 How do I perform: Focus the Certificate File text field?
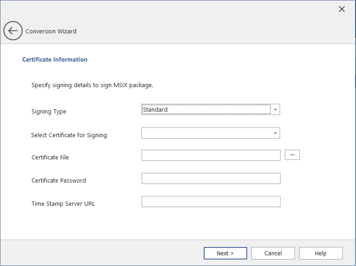point(211,155)
